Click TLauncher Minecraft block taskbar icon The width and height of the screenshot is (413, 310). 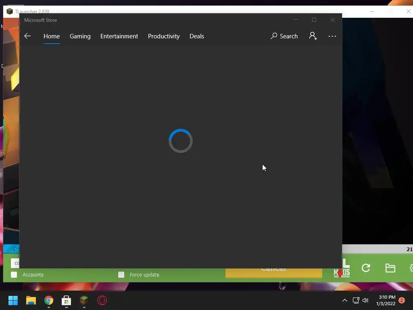click(84, 300)
